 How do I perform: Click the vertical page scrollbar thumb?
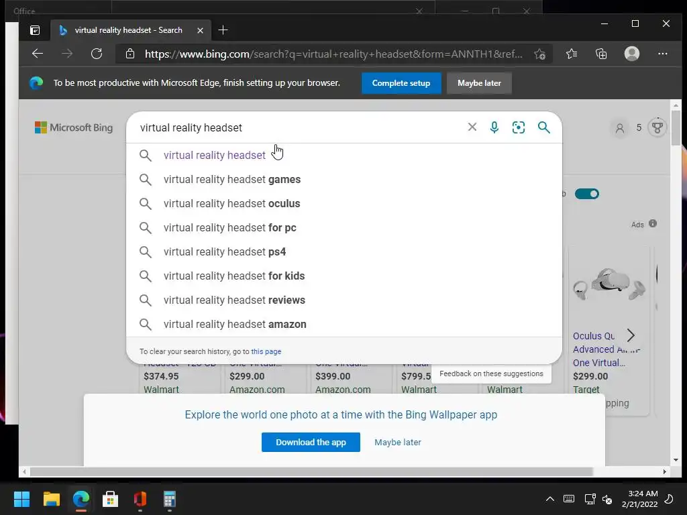[x=676, y=127]
